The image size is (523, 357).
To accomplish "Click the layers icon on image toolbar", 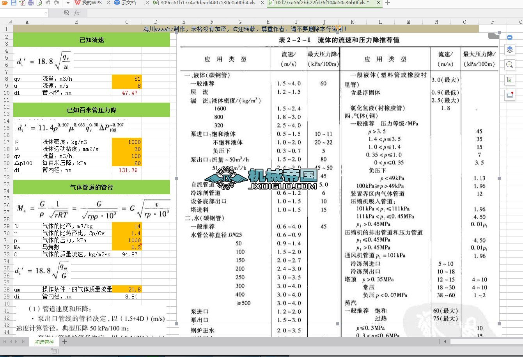I will coord(510,50).
